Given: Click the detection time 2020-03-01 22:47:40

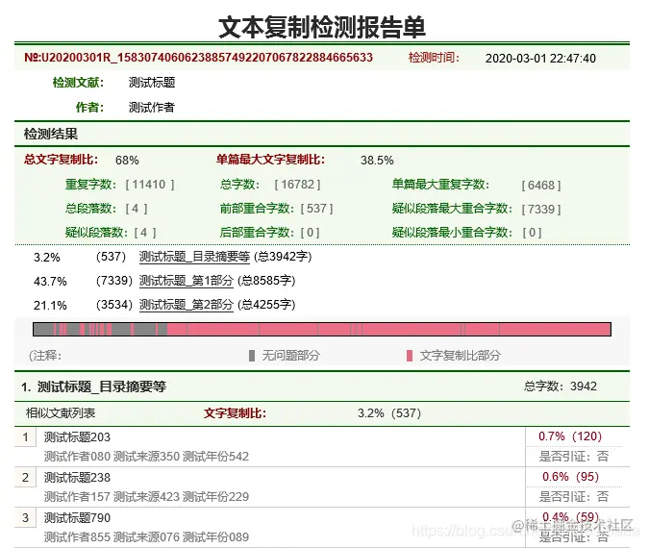Looking at the screenshot, I should [x=540, y=59].
